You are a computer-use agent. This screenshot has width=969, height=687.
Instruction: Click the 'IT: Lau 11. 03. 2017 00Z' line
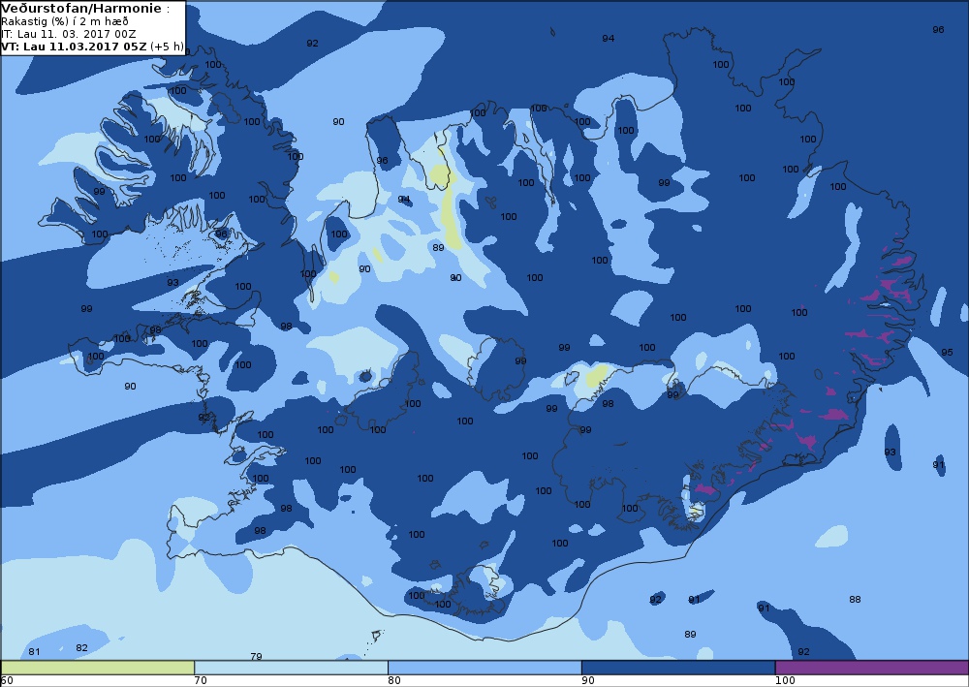point(69,34)
